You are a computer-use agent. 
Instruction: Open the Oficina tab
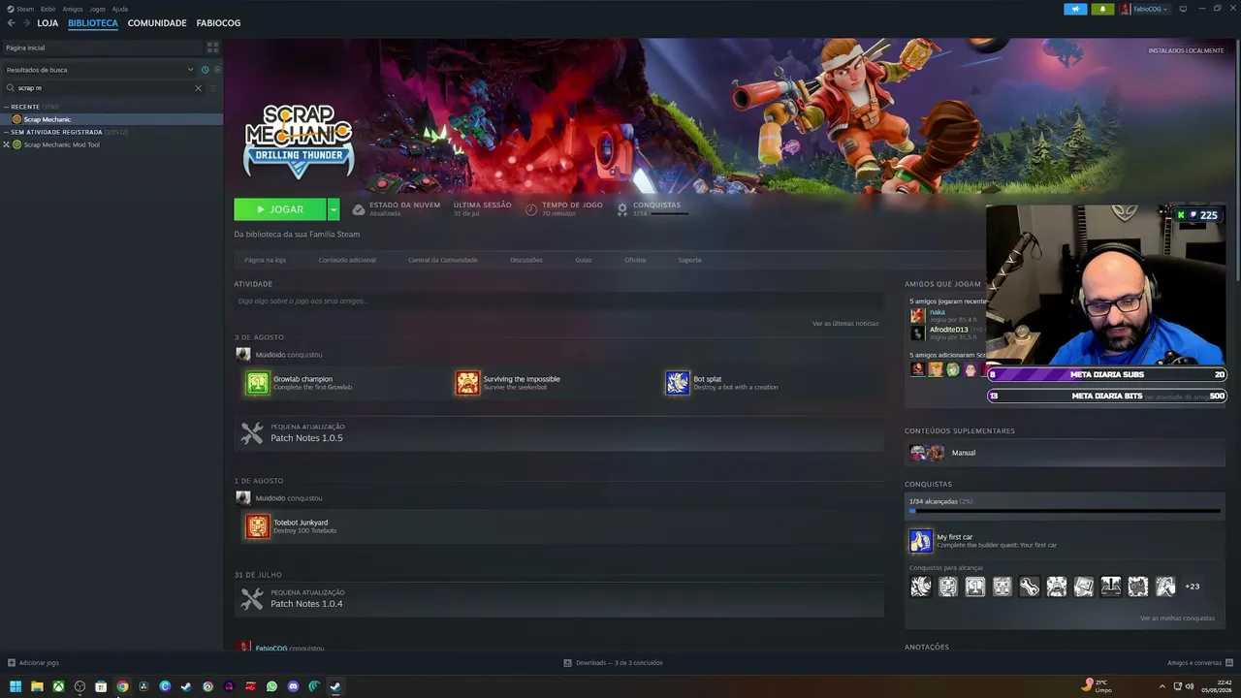point(635,260)
